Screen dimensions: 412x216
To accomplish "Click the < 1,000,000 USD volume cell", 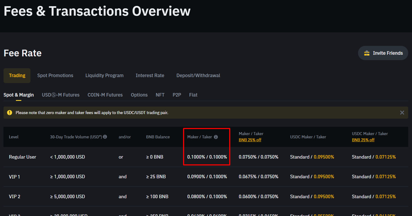I will point(67,157).
